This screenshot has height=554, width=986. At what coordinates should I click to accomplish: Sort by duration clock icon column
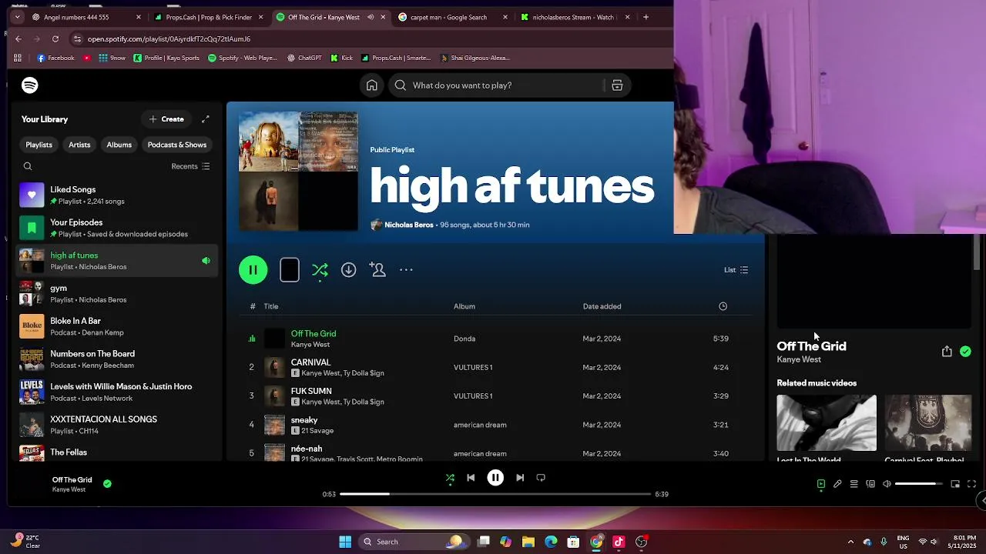(723, 306)
